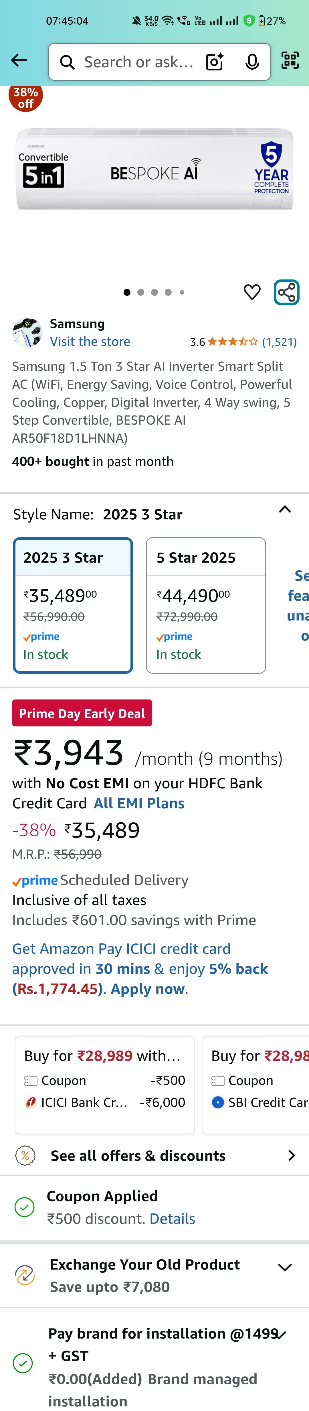Screen dimensions: 309x1411
Task: Select the 5 Star 2025 style option
Action: tap(206, 605)
